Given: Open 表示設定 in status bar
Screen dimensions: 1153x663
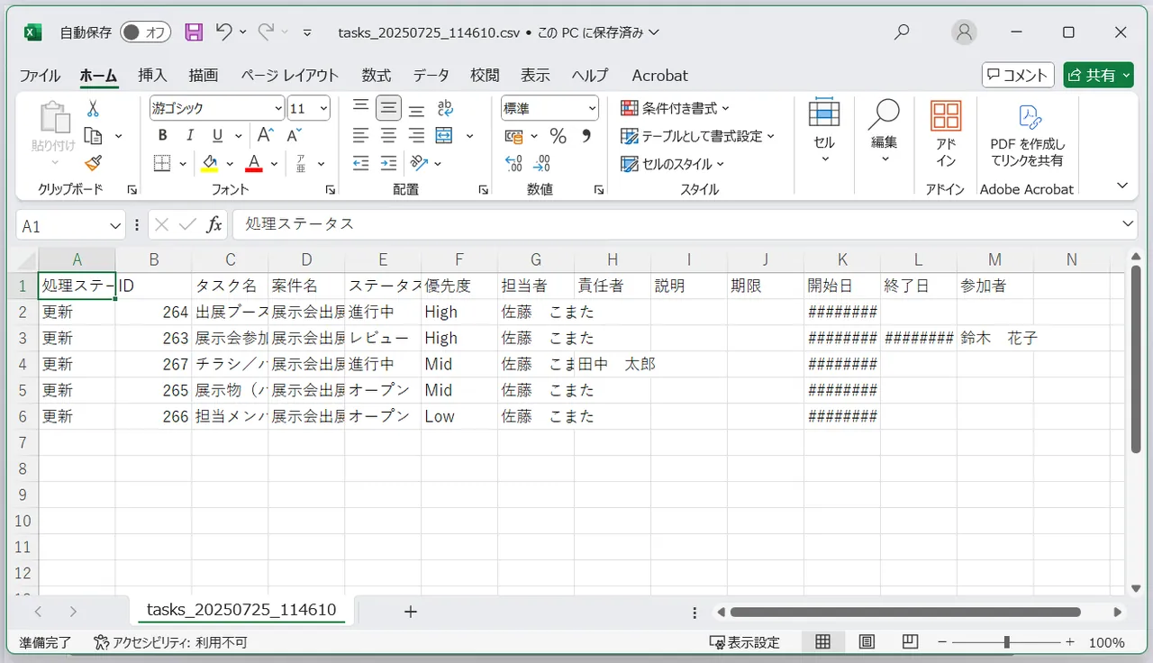Looking at the screenshot, I should tap(744, 642).
